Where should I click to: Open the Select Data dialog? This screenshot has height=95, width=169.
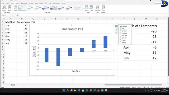(x=92, y=8)
